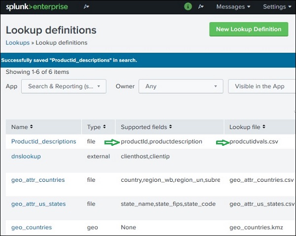Click the New Lookup Definition button
The image size is (296, 236).
249,29
